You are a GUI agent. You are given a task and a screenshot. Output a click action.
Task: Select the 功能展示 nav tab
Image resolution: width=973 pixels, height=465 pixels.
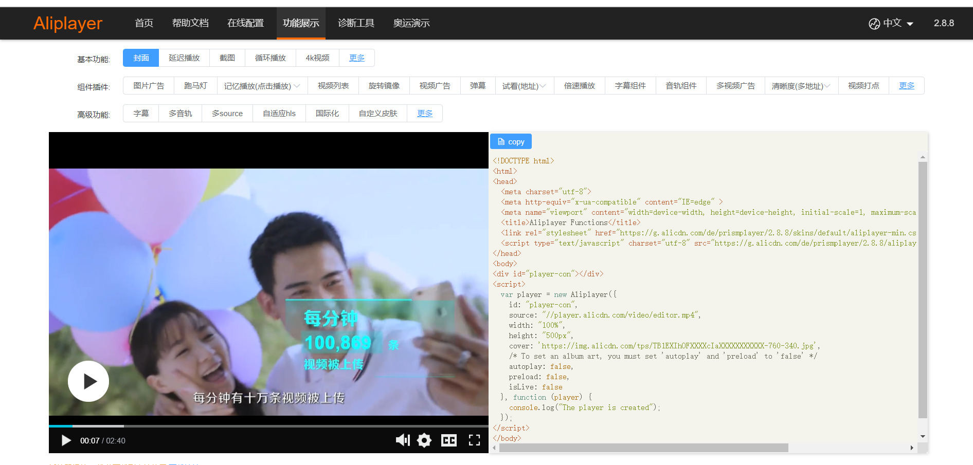301,23
